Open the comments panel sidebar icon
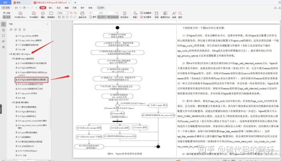Image resolution: width=281 pixels, height=161 pixels. pos(4,36)
